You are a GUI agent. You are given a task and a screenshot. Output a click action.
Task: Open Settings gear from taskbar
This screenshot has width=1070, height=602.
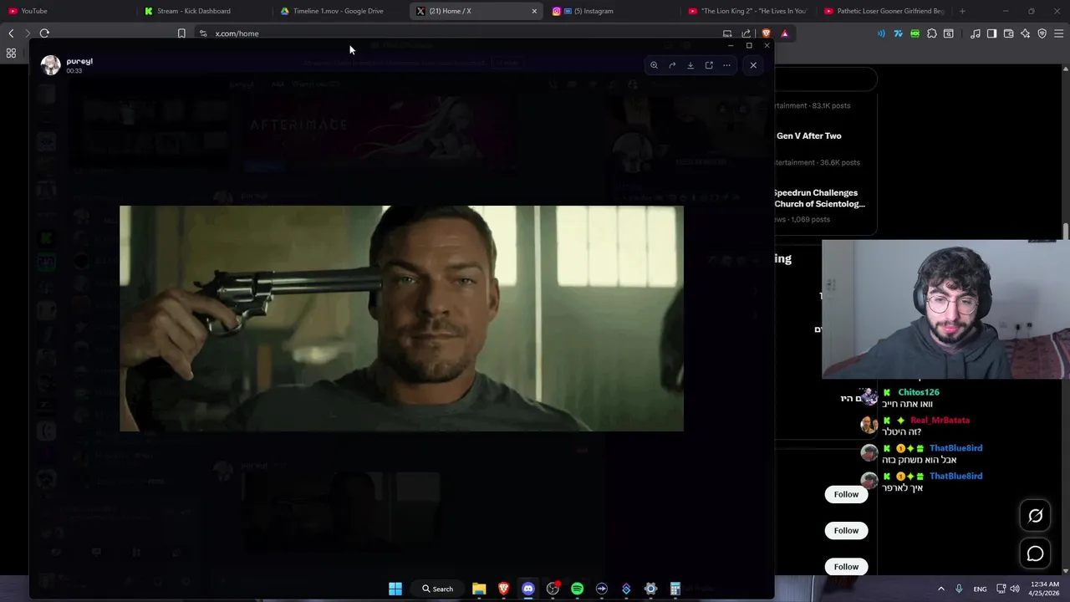click(x=650, y=589)
